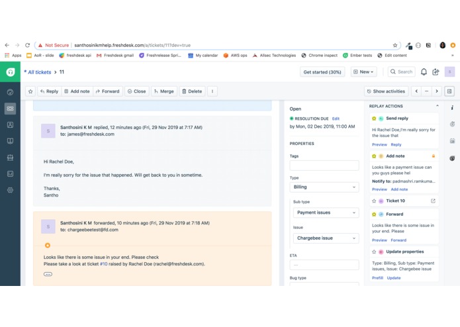Open the Admin gear icon in sidebar
This screenshot has height=327, width=460.
(x=11, y=190)
